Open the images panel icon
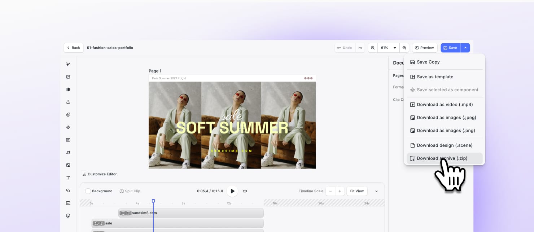This screenshot has width=534, height=232. pyautogui.click(x=68, y=165)
